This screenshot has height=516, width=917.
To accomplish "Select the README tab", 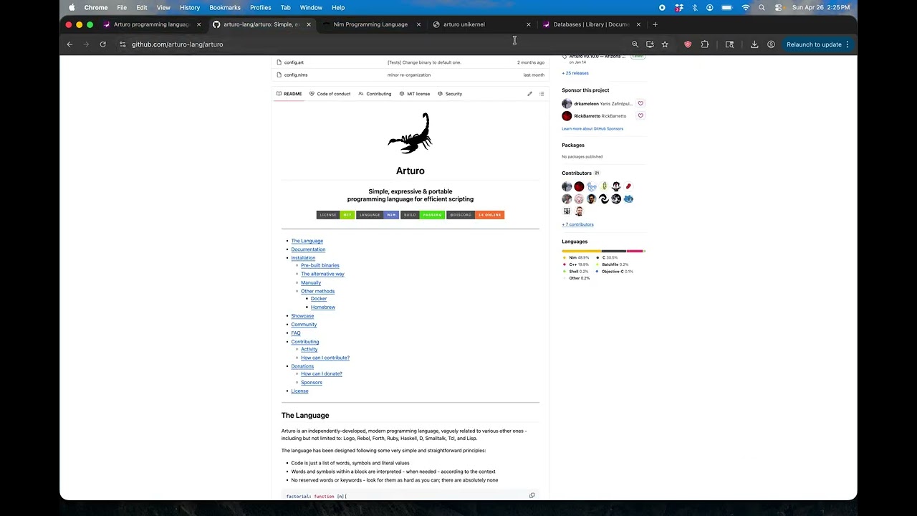I will click(289, 94).
